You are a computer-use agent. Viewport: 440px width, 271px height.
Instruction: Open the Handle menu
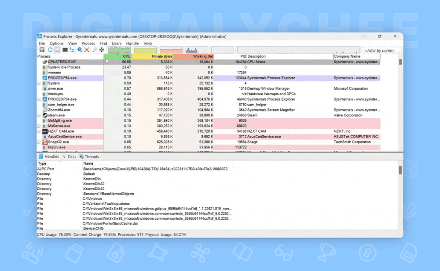pyautogui.click(x=132, y=43)
